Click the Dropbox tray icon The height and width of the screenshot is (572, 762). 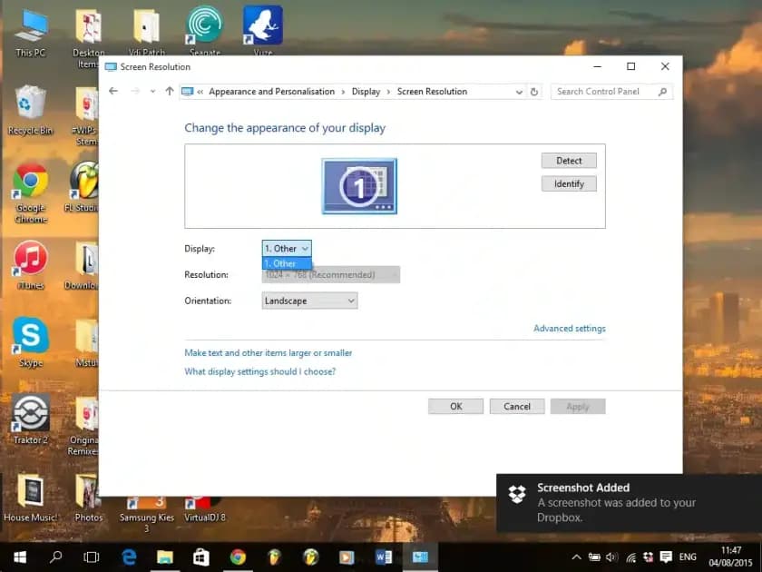[x=649, y=557]
